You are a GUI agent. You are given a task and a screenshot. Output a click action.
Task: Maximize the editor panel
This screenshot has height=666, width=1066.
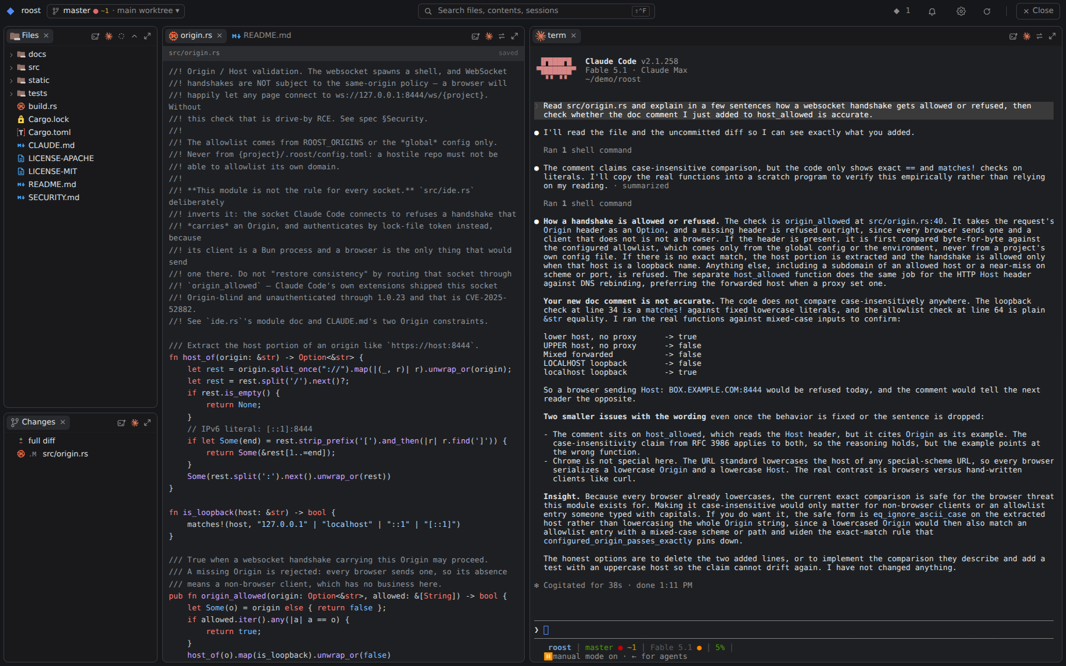(515, 36)
